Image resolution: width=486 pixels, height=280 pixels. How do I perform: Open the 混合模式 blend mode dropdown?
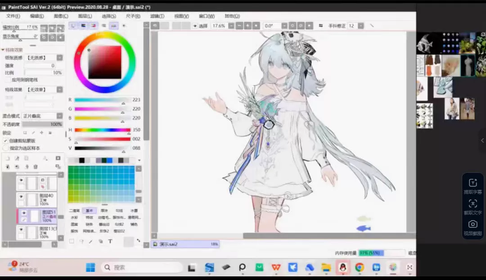[59, 116]
